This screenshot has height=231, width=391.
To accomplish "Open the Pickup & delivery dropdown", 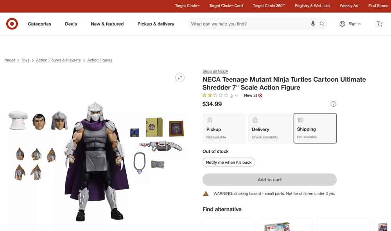I will (x=155, y=24).
